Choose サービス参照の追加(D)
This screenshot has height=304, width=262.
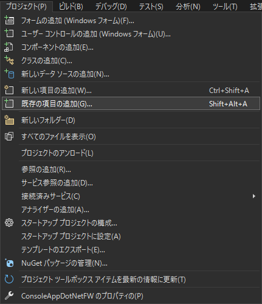click(131, 183)
